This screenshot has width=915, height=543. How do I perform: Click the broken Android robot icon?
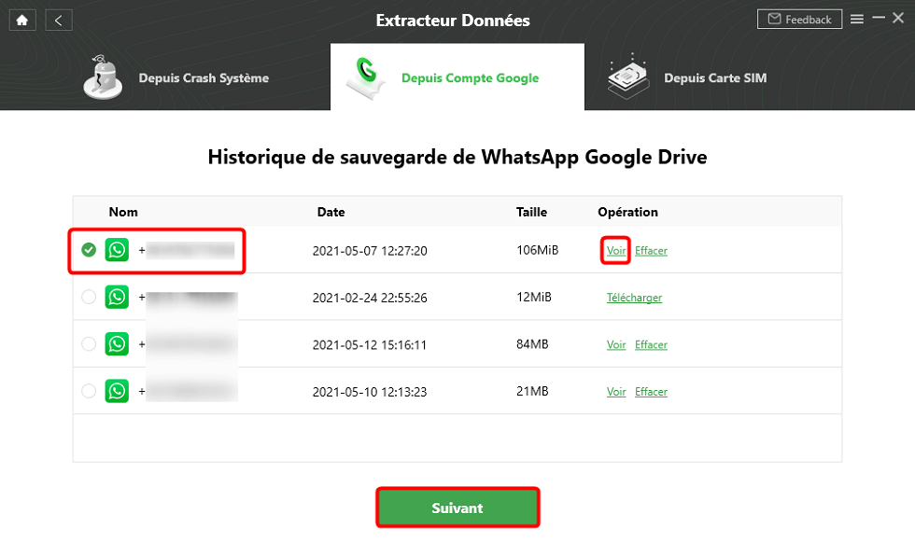pos(103,77)
